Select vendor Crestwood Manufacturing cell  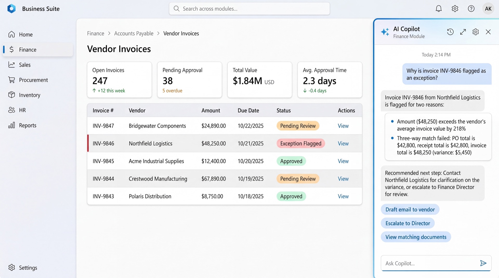(x=158, y=179)
